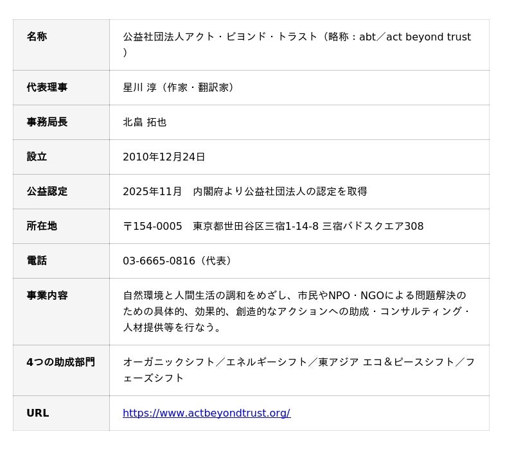
Task: Click the business description paragraph text
Action: [296, 311]
